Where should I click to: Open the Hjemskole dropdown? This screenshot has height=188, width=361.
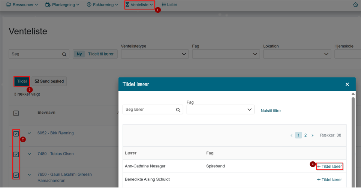point(348,54)
